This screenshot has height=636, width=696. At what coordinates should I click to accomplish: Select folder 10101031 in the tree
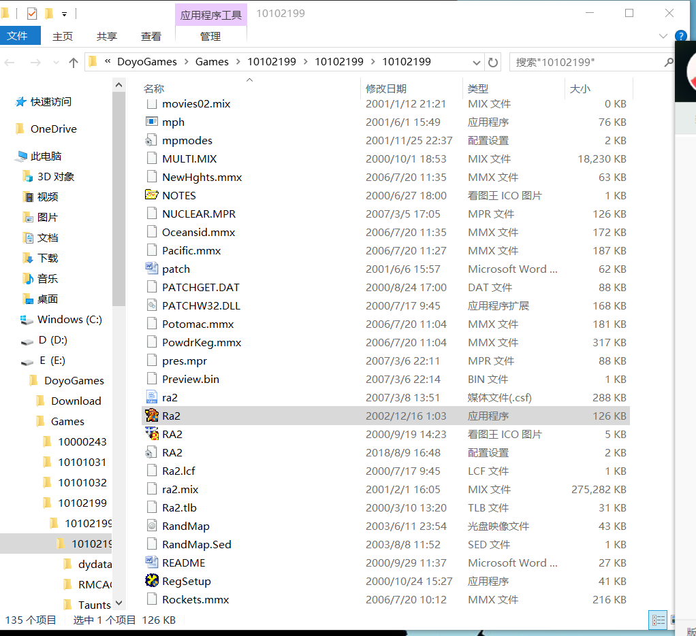pos(75,463)
